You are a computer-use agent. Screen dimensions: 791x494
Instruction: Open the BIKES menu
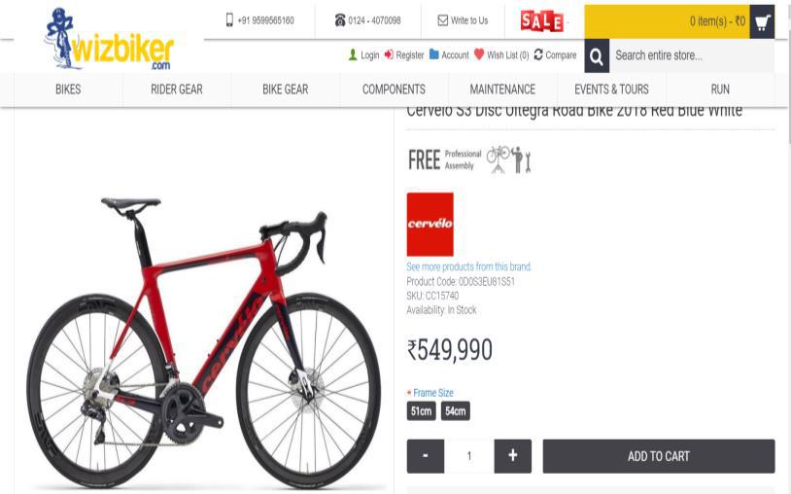point(68,89)
